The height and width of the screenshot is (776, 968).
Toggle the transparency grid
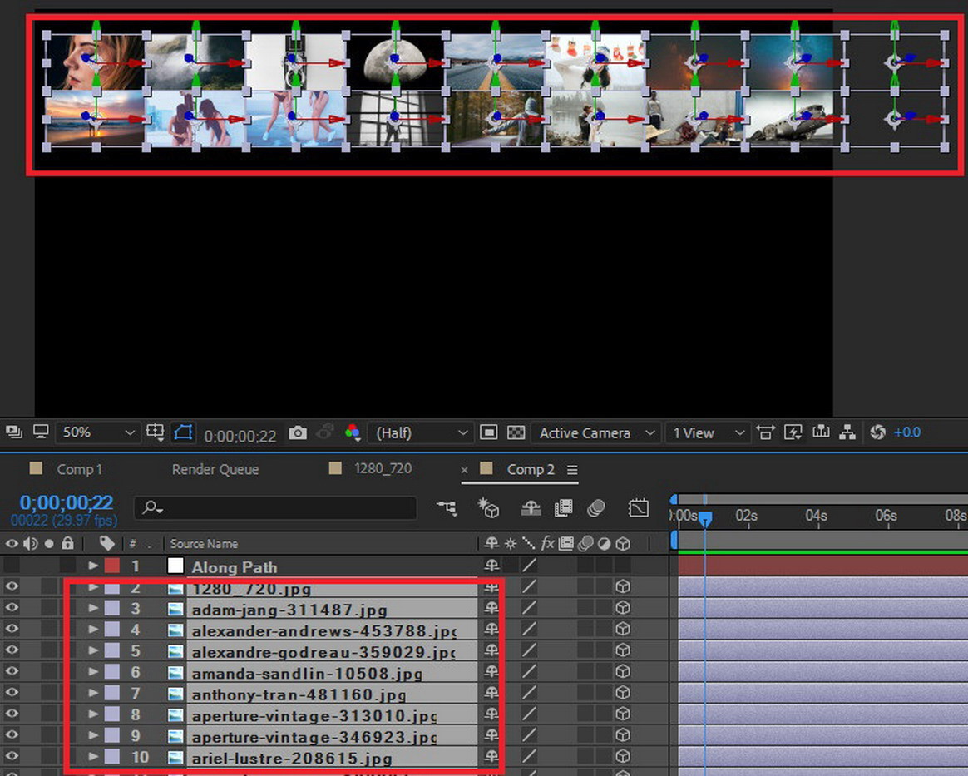click(516, 432)
